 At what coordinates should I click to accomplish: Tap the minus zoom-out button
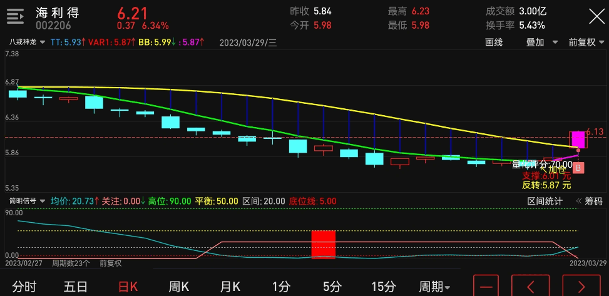[486, 287]
